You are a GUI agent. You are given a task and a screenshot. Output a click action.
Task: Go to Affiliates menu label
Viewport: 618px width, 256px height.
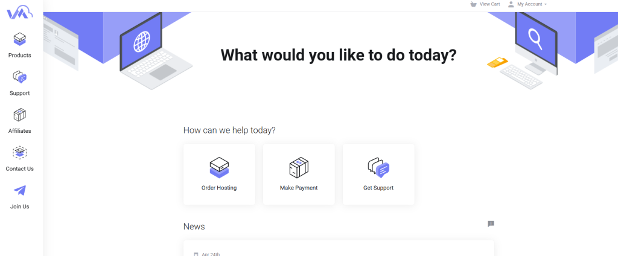tap(20, 131)
